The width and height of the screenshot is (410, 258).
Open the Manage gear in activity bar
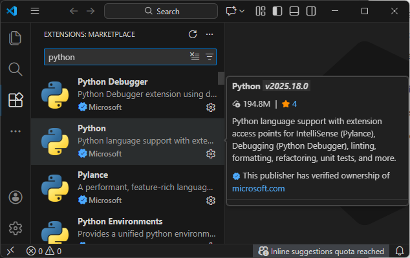[16, 228]
